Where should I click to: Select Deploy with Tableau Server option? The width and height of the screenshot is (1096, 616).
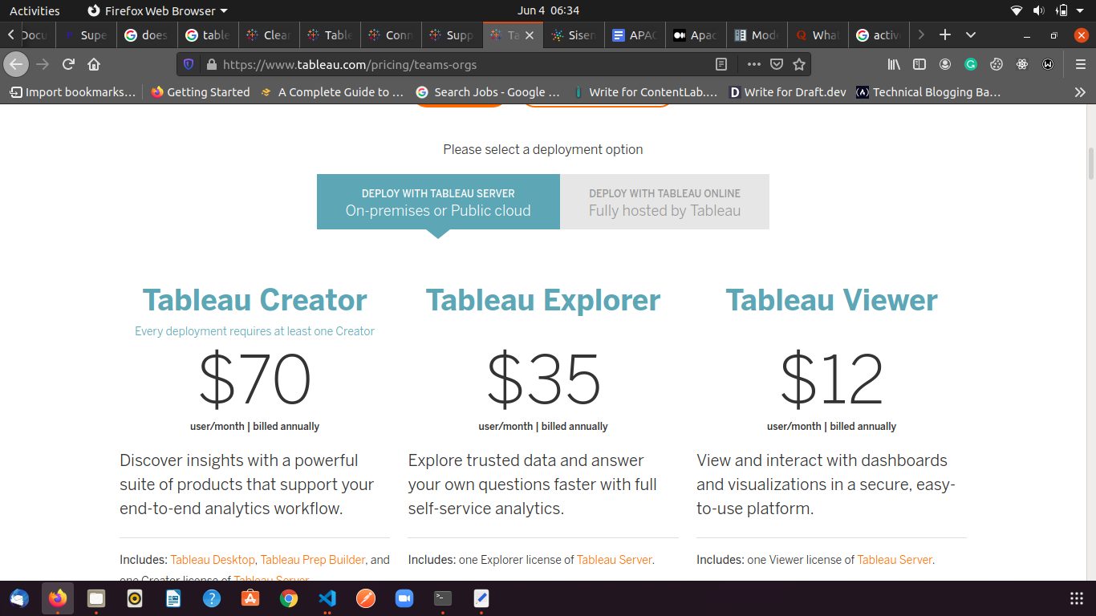click(438, 201)
